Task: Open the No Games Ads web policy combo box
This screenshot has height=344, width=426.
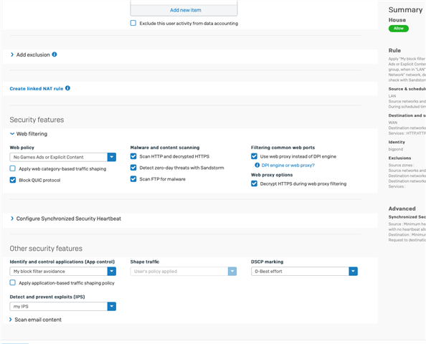Action: [x=63, y=157]
